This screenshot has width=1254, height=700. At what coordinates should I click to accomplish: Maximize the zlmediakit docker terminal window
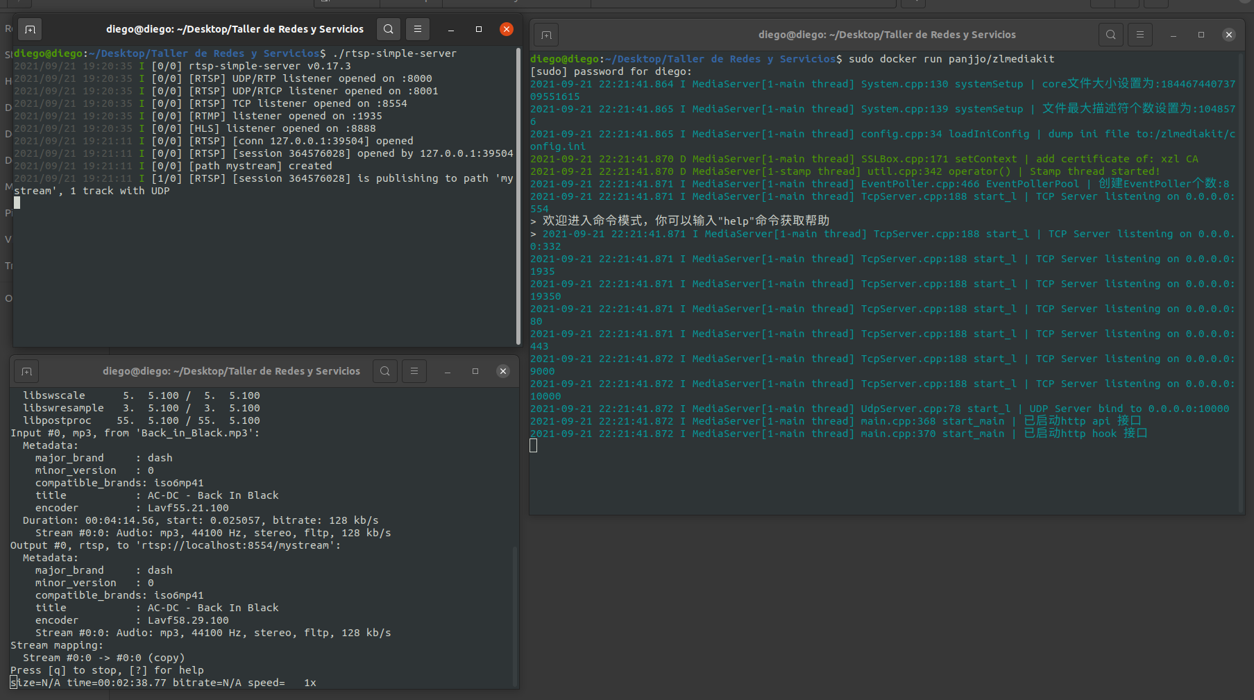tap(1201, 34)
